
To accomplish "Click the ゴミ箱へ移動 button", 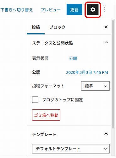I will tap(46, 115).
